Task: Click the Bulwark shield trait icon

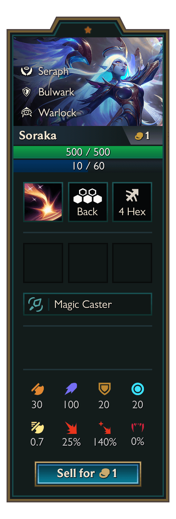Action: [x=27, y=92]
